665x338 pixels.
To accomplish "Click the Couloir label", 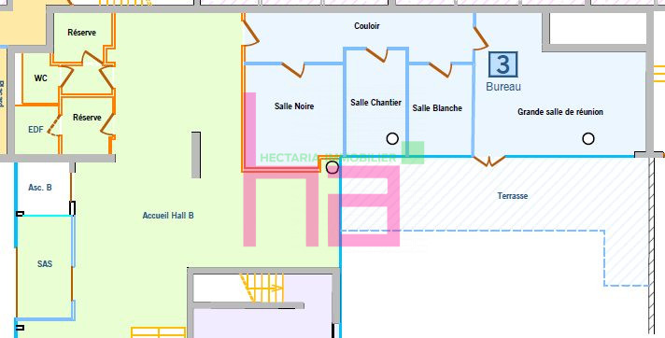I will coord(367,26).
